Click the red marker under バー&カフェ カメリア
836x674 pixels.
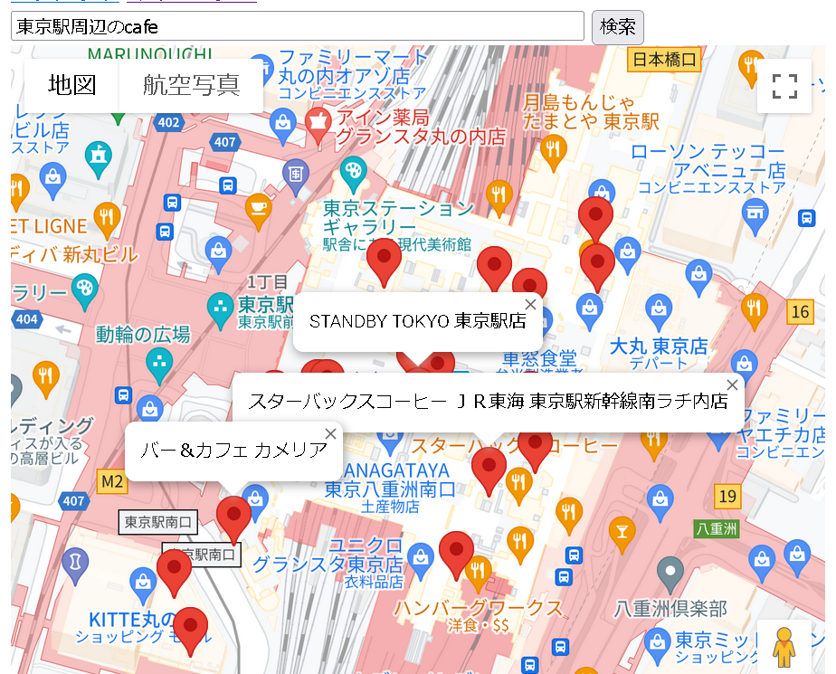(233, 518)
